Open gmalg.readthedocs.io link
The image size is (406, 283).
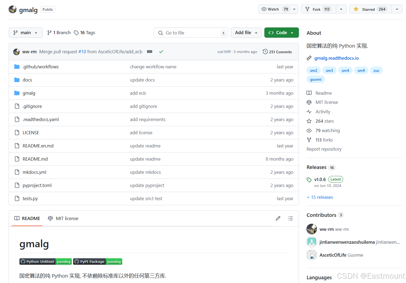336,58
